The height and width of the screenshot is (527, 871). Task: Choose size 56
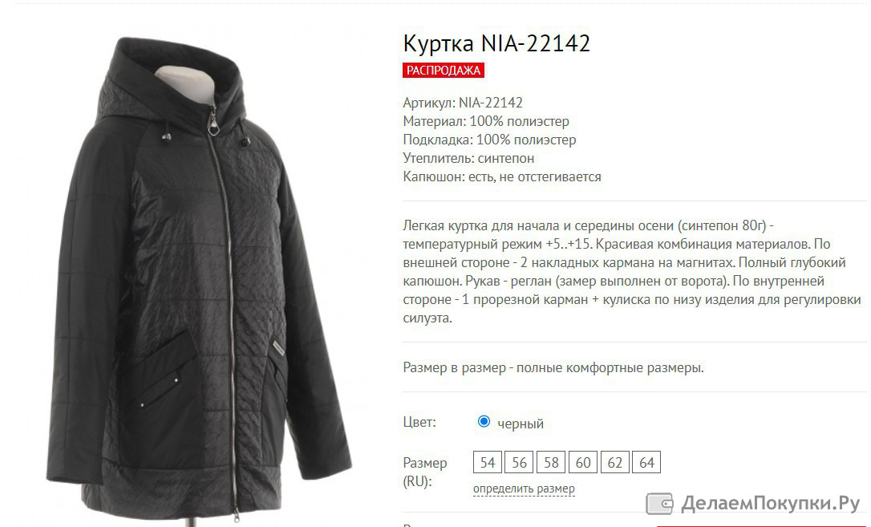tap(520, 462)
